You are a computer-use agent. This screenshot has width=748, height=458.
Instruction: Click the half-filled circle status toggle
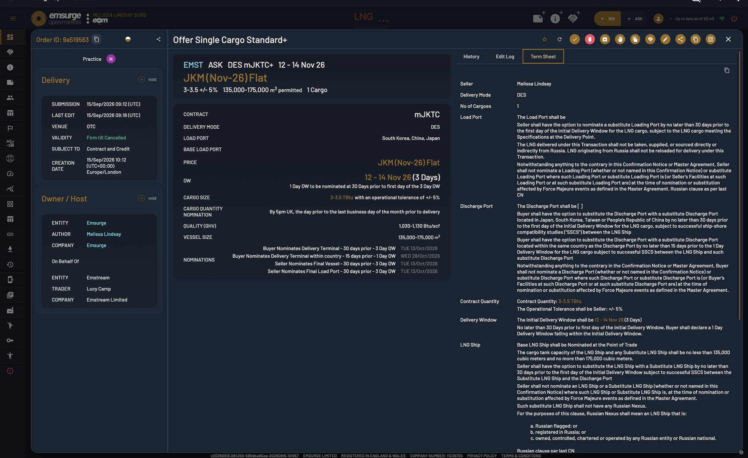[128, 39]
